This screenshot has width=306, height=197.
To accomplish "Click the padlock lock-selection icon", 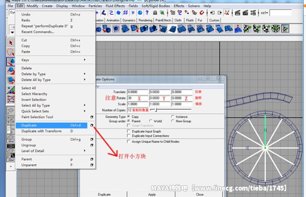I will click(x=155, y=13).
